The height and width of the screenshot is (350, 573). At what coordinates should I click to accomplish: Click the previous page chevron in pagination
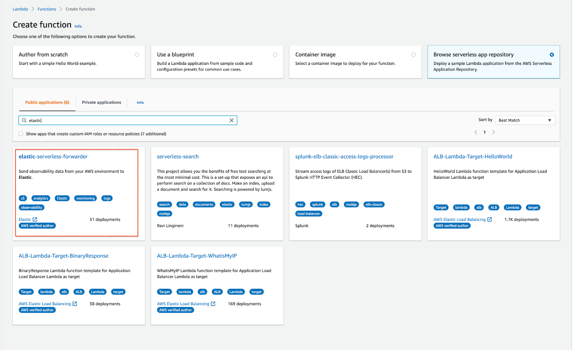[476, 132]
